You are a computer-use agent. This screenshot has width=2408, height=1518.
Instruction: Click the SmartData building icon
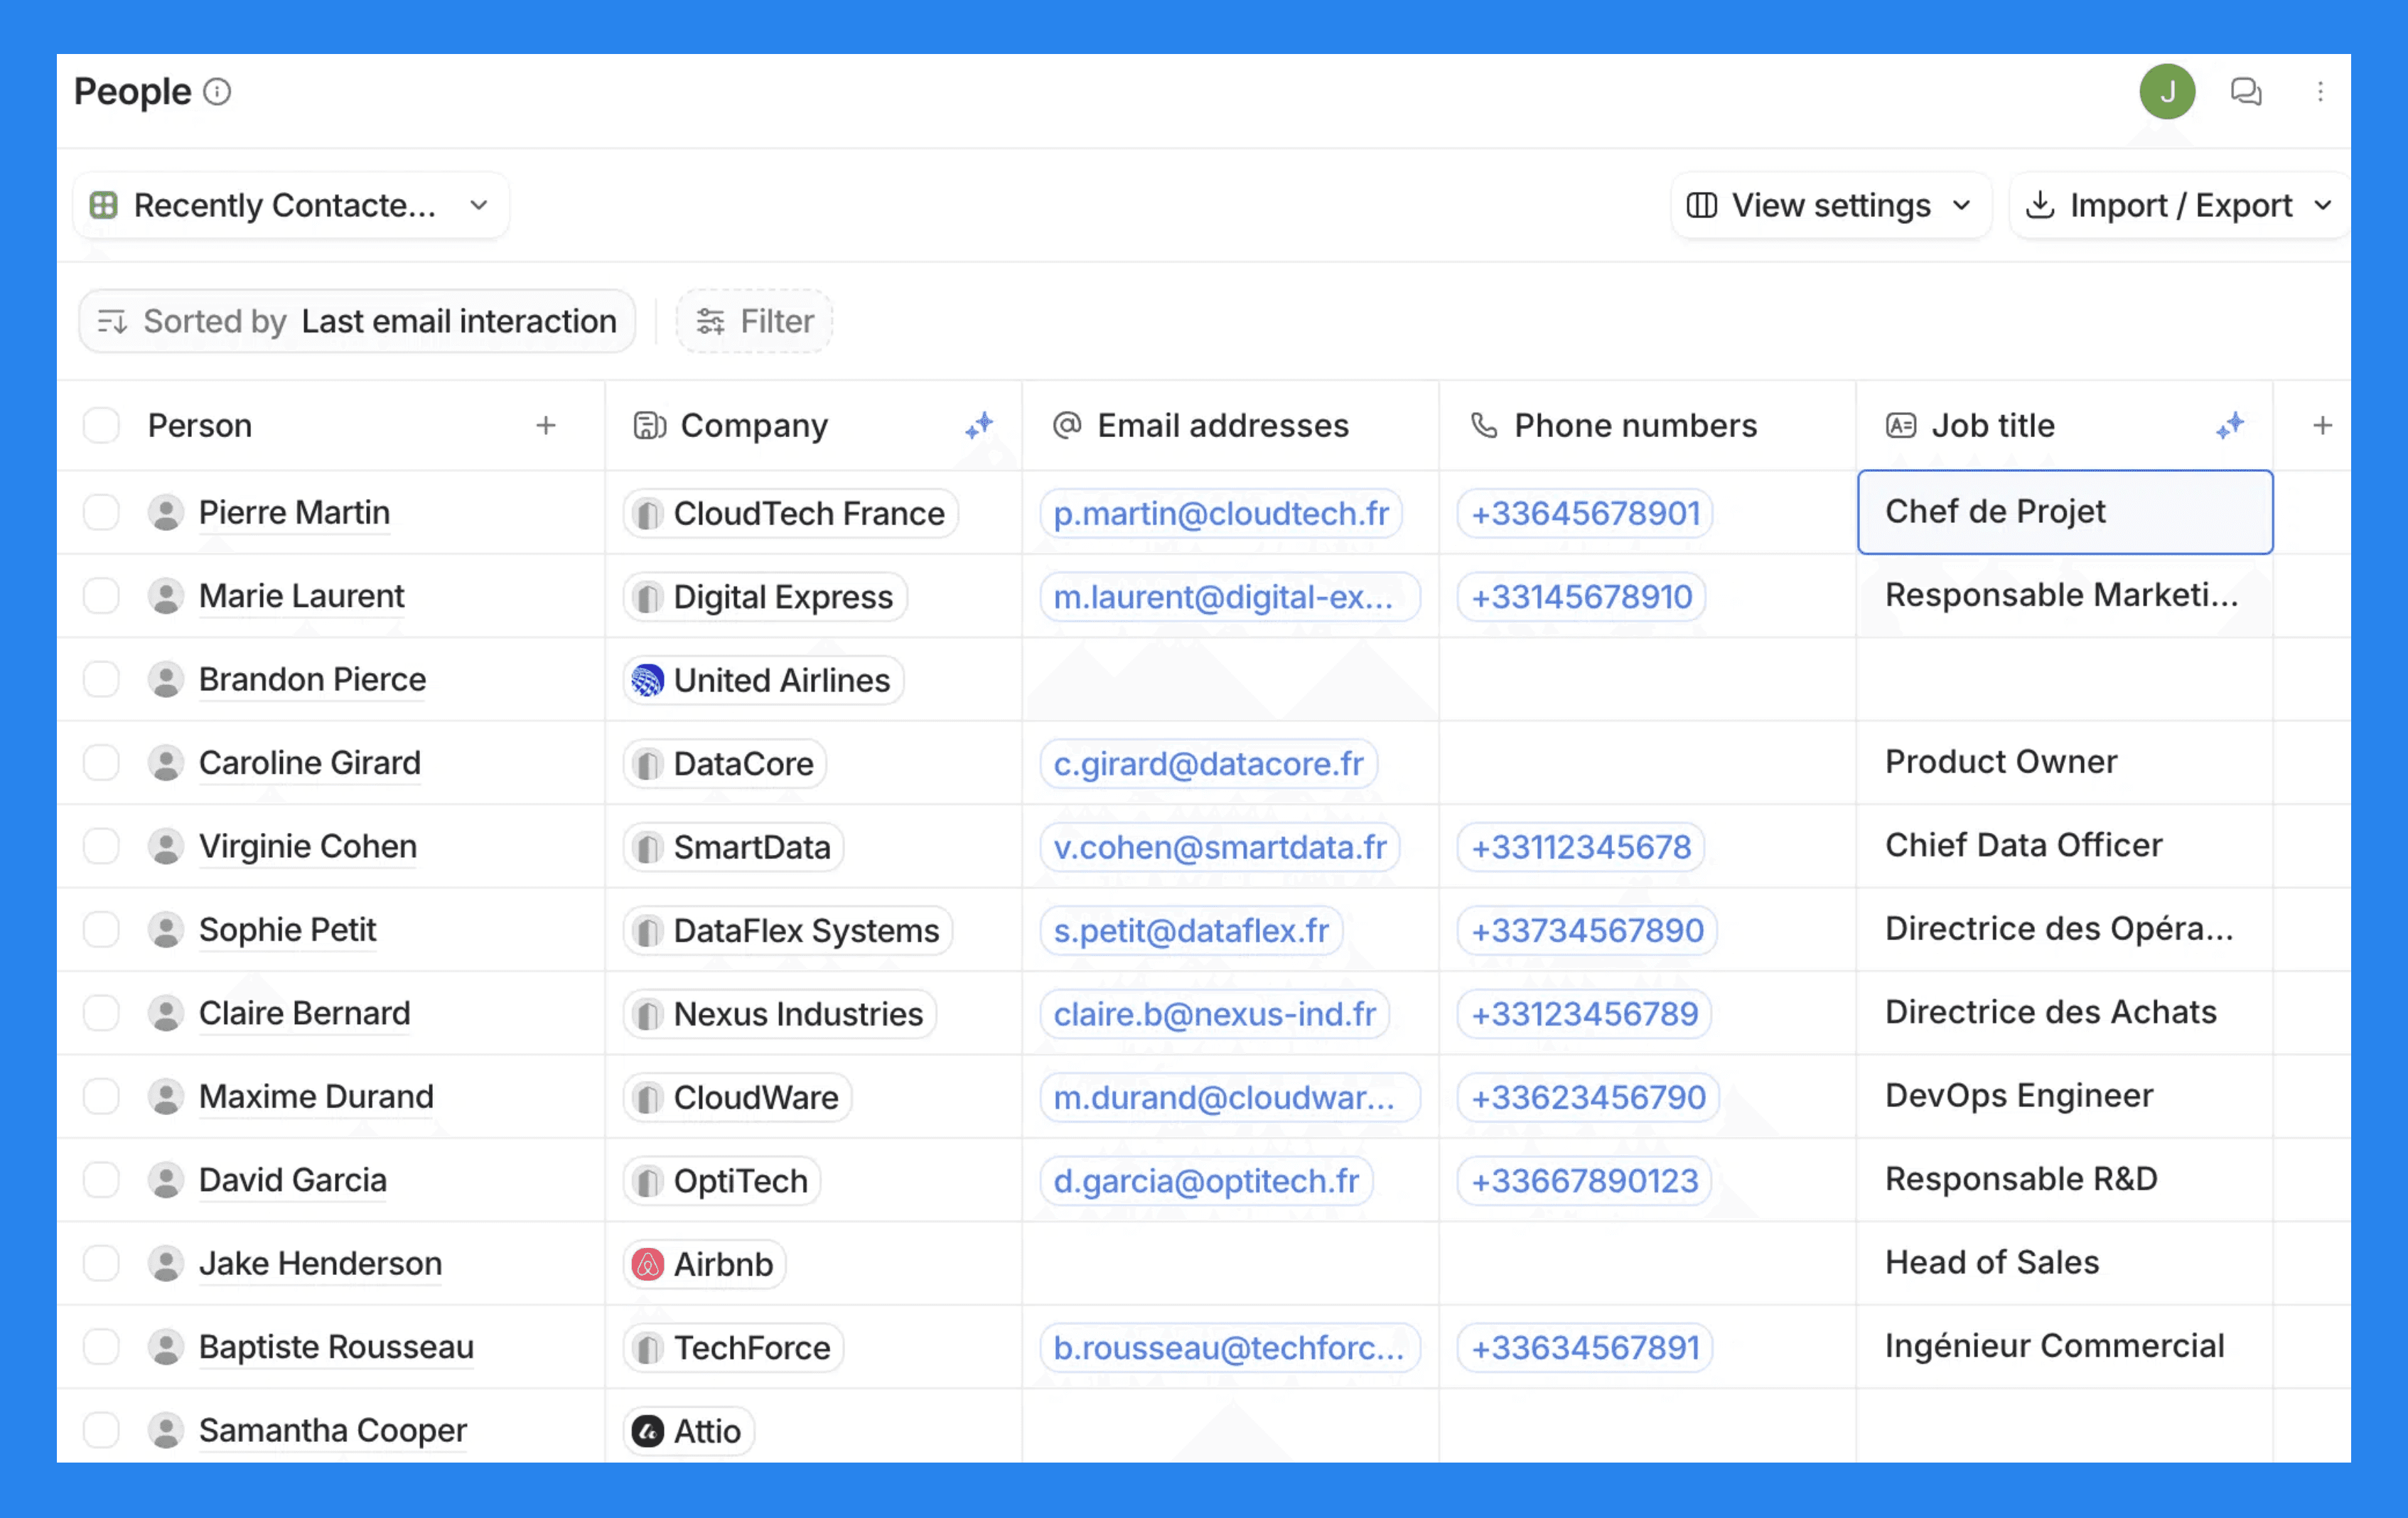pyautogui.click(x=647, y=848)
